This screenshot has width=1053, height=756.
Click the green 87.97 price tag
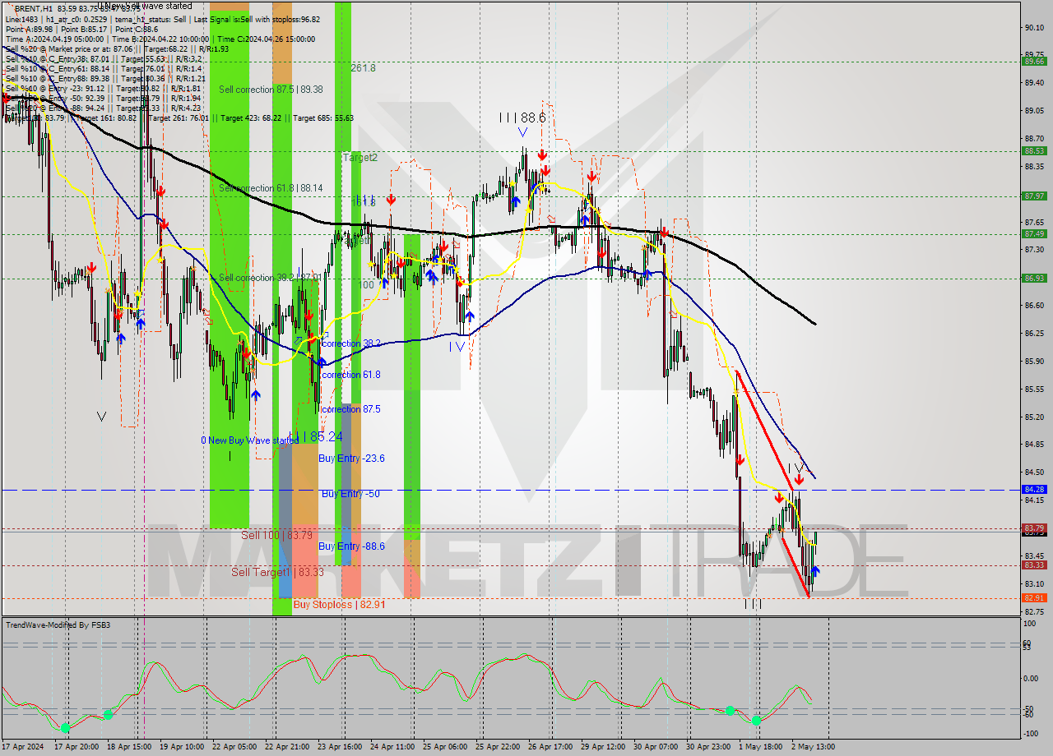[1034, 196]
